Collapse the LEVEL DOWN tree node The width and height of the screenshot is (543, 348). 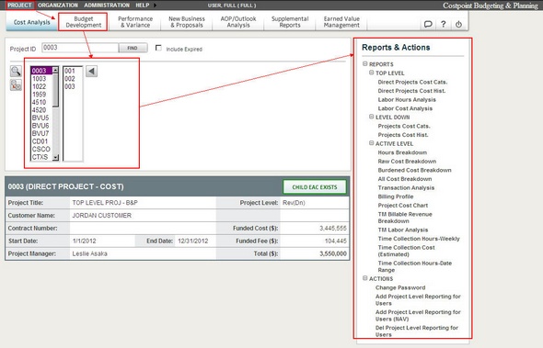[371, 117]
